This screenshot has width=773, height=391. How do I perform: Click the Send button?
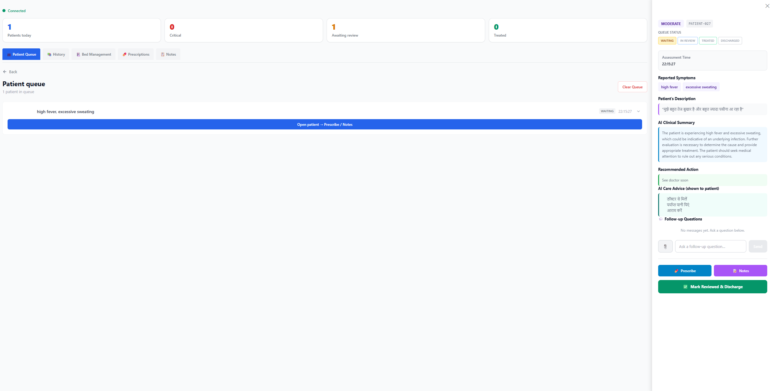(758, 246)
